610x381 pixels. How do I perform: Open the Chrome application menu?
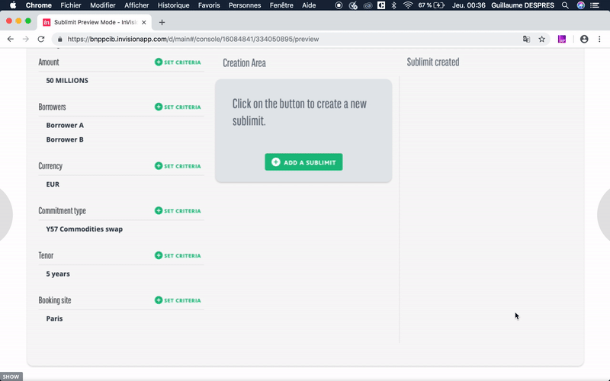pos(39,5)
